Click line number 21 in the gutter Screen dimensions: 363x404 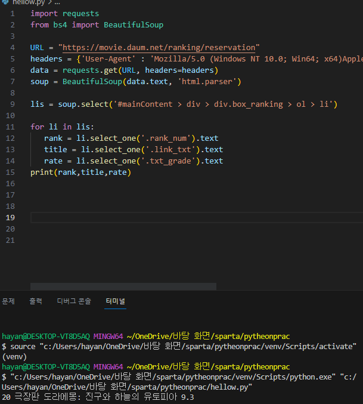pos(10,240)
